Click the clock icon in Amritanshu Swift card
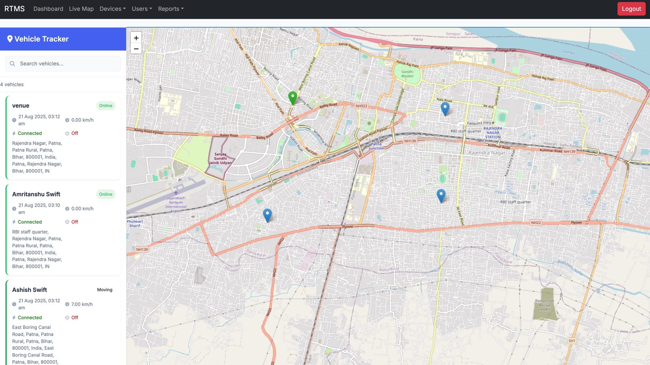The image size is (650, 365). [14, 209]
